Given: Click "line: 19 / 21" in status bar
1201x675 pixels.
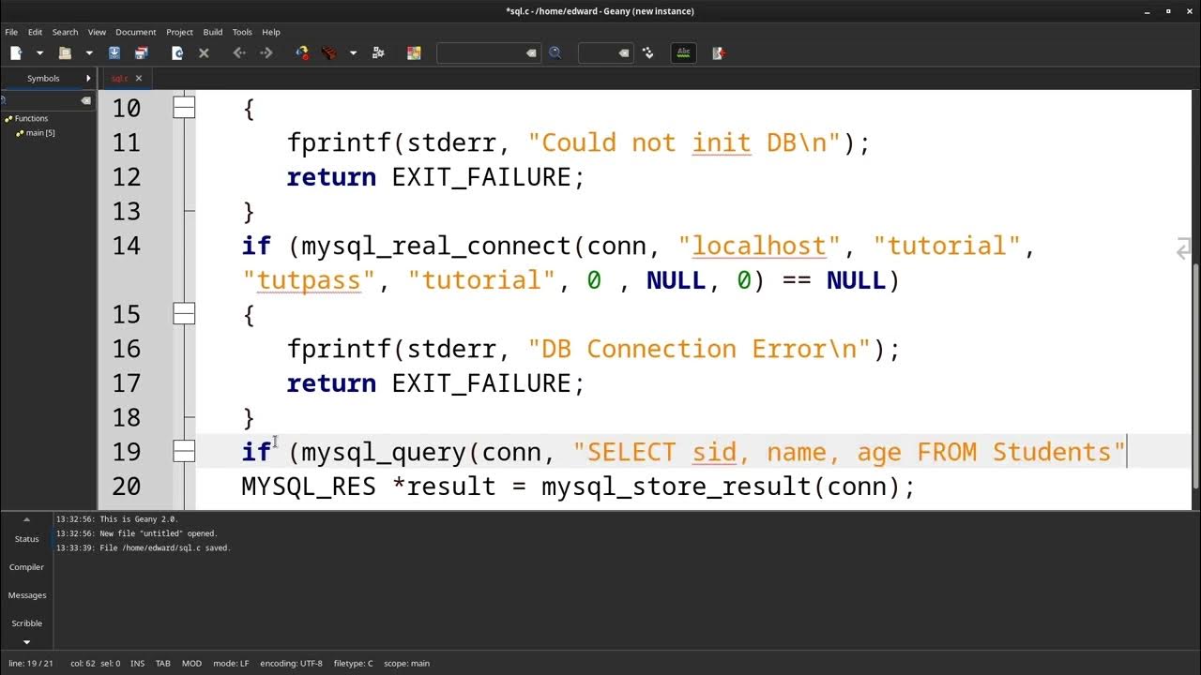Looking at the screenshot, I should (32, 664).
